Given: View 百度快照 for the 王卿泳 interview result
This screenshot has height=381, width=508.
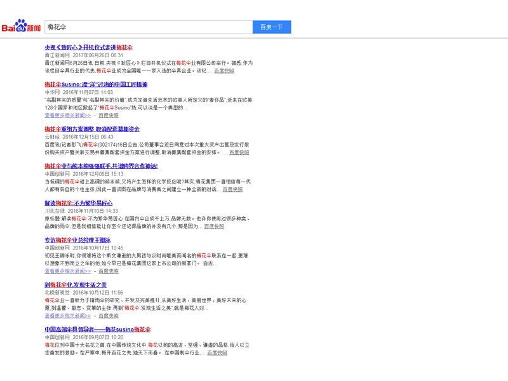Looking at the screenshot, I should pos(109,271).
